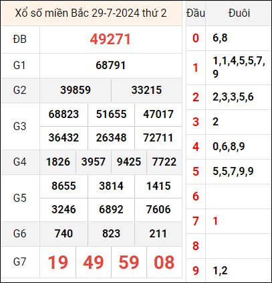Click the special prize number 49271
The image size is (272, 283).
click(x=110, y=40)
